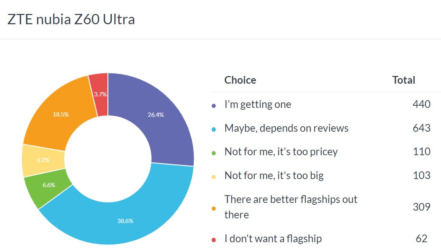This screenshot has width=441, height=251.
Task: Click the "Choice" column header
Action: [x=240, y=80]
